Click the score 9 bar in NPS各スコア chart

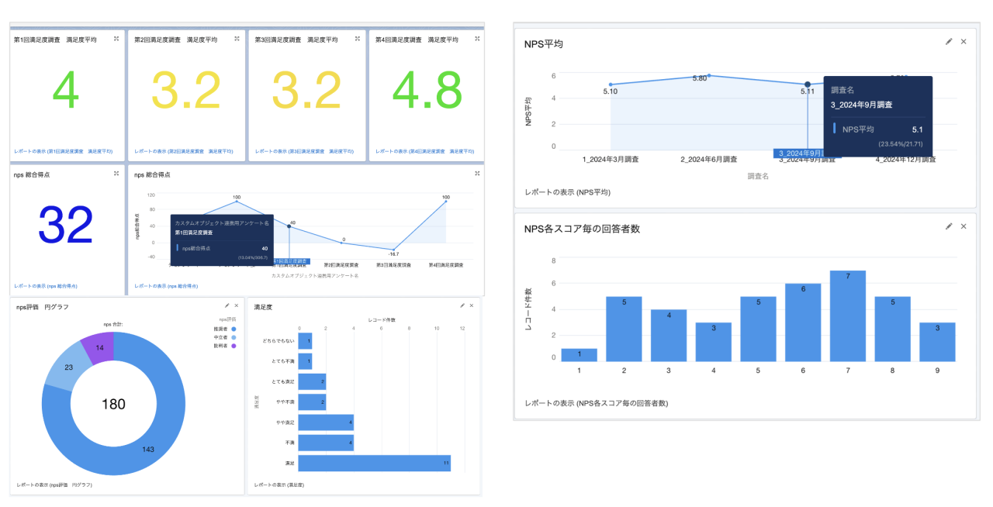click(x=937, y=342)
